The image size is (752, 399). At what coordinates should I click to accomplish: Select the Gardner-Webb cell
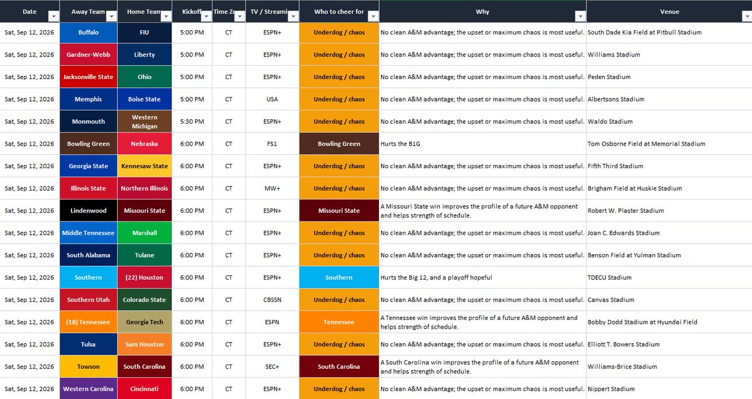coord(88,55)
